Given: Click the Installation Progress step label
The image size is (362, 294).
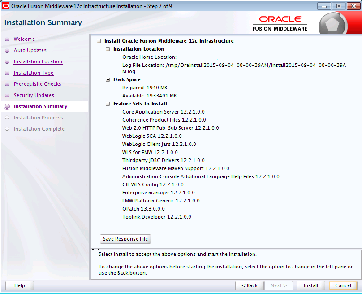Looking at the screenshot, I should (39, 118).
